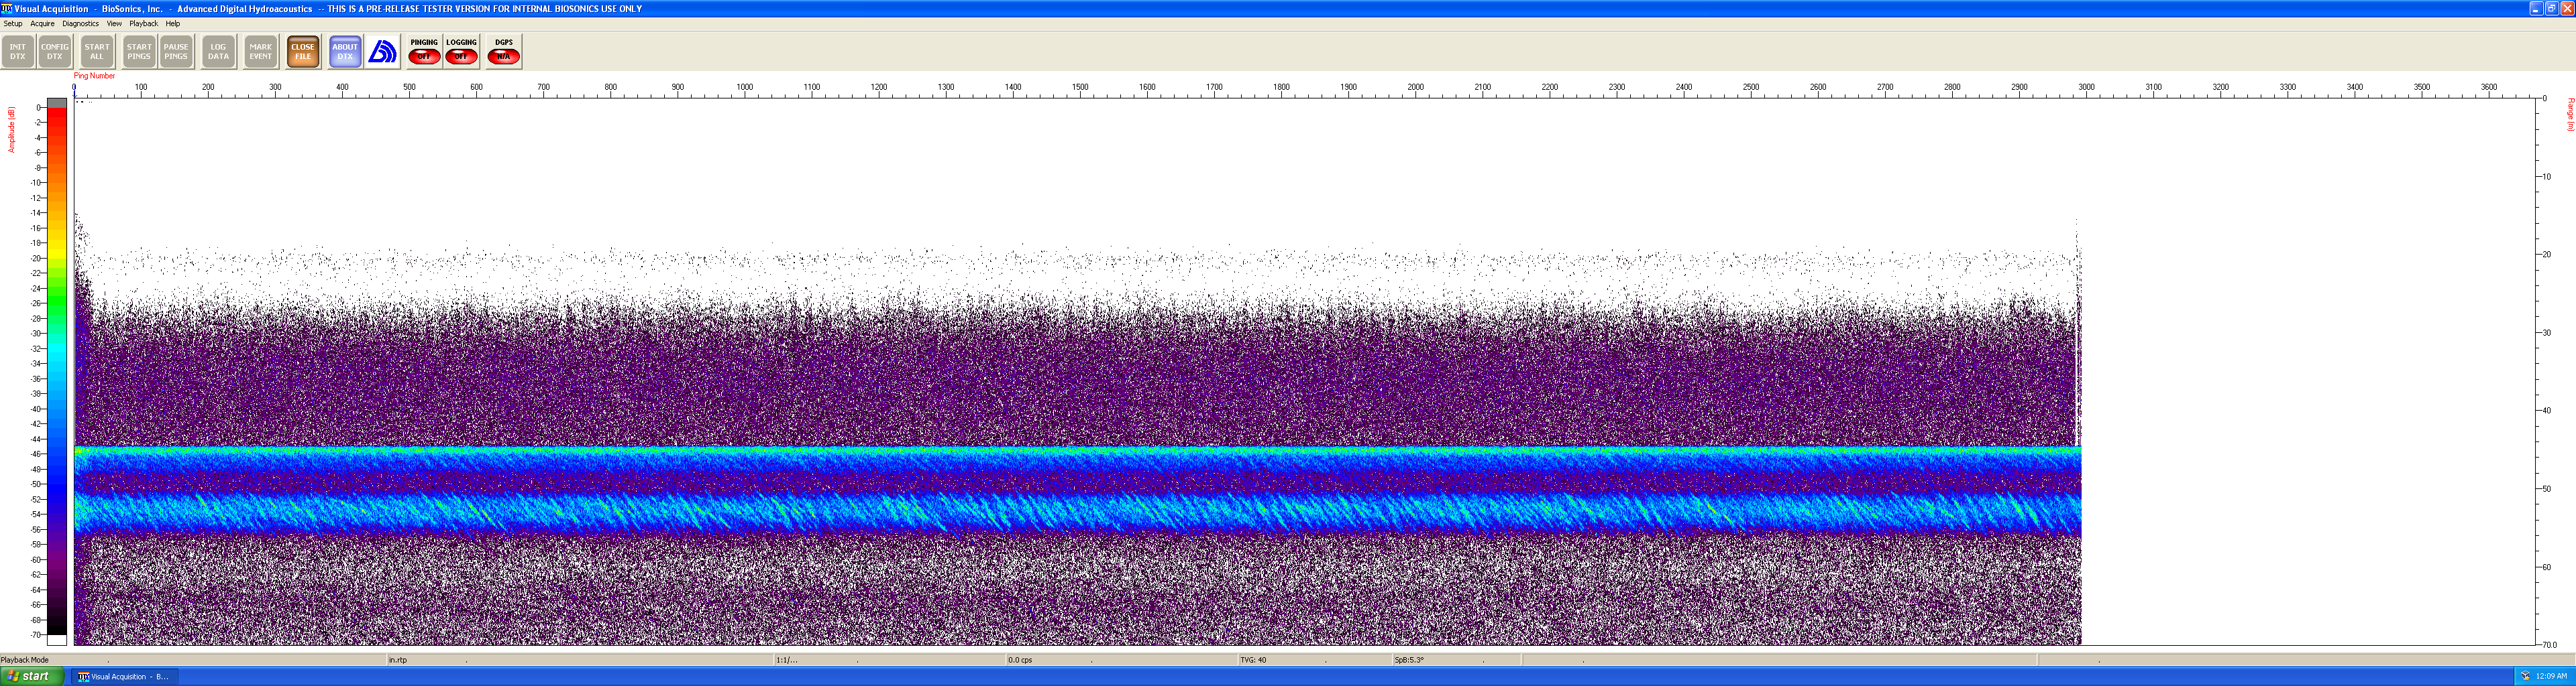Image resolution: width=2576 pixels, height=686 pixels.
Task: Restore down the application window
Action: click(x=2551, y=8)
